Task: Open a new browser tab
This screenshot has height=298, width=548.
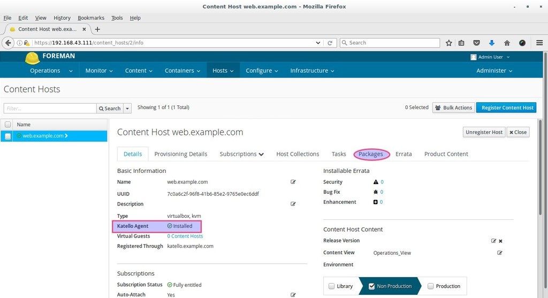Action: [x=97, y=29]
